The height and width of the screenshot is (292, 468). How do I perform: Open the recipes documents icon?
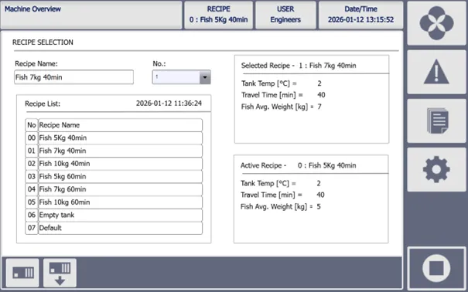tap(436, 121)
